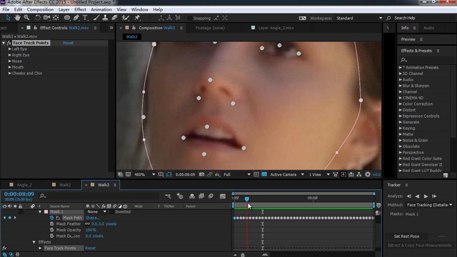
Task: Select the Clone Stamp tool
Action: 105,18
